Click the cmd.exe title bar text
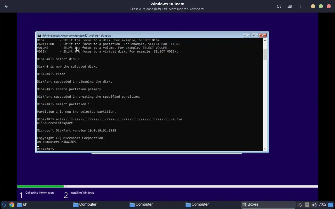The height and width of the screenshot is (209, 335). coord(76,36)
